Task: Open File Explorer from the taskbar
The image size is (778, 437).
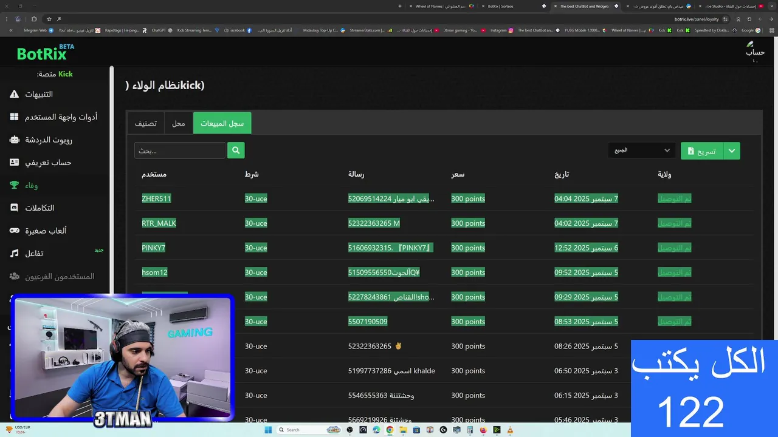Action: [x=403, y=430]
